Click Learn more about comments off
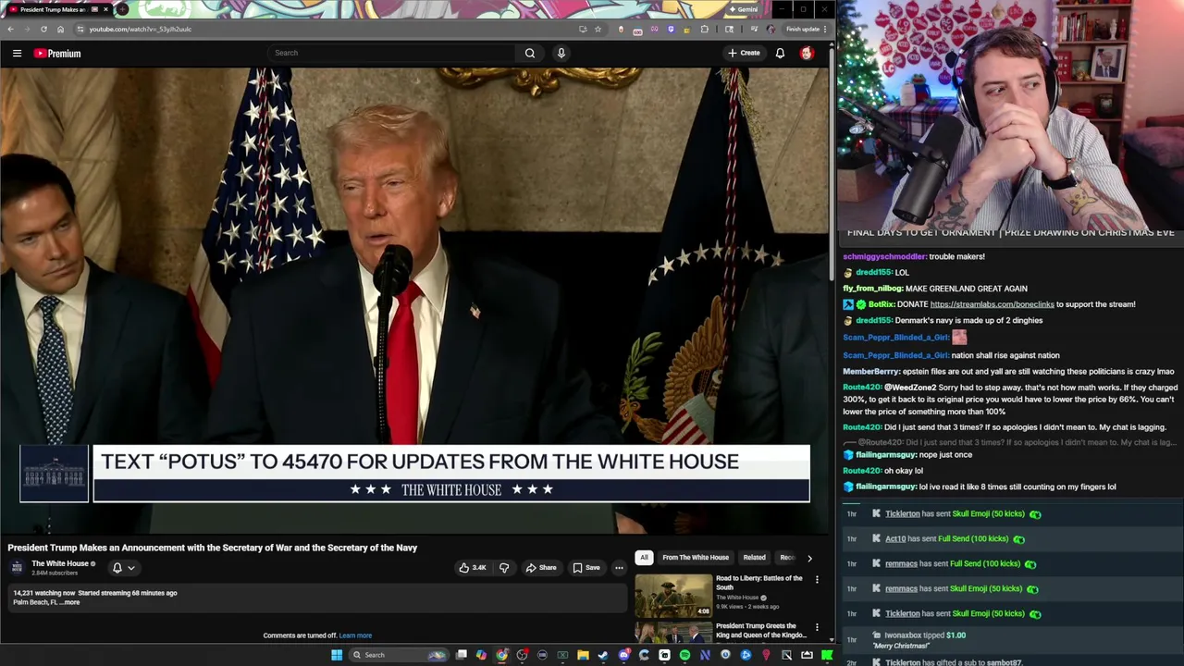 pos(355,635)
